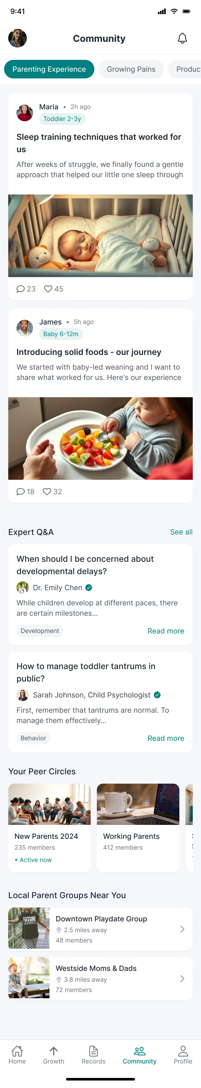Go to Home tab
201x1088 pixels.
17,1055
